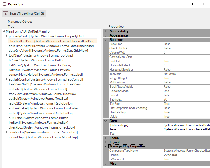Image resolution: width=210 pixels, height=168 pixels.
Task: Select the autEdit TextBox tree item
Action: pos(38,99)
